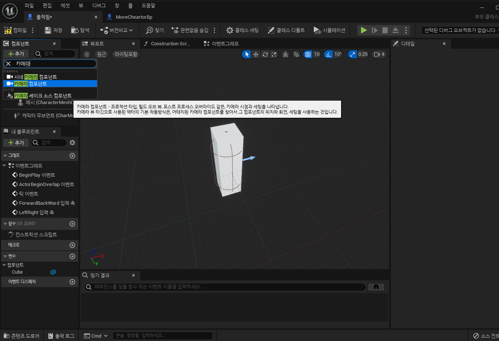Click the Compile (컴파일) button
This screenshot has width=499, height=341.
coord(16,30)
